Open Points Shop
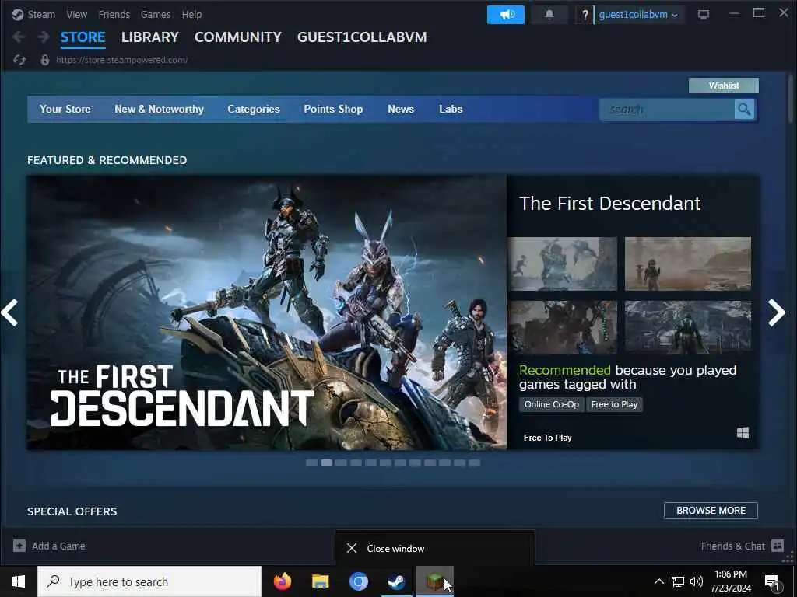 (x=333, y=109)
